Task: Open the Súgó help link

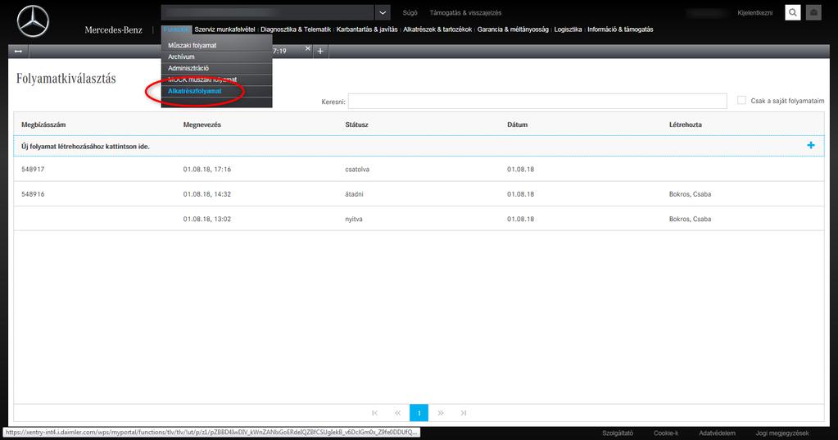Action: click(x=410, y=13)
